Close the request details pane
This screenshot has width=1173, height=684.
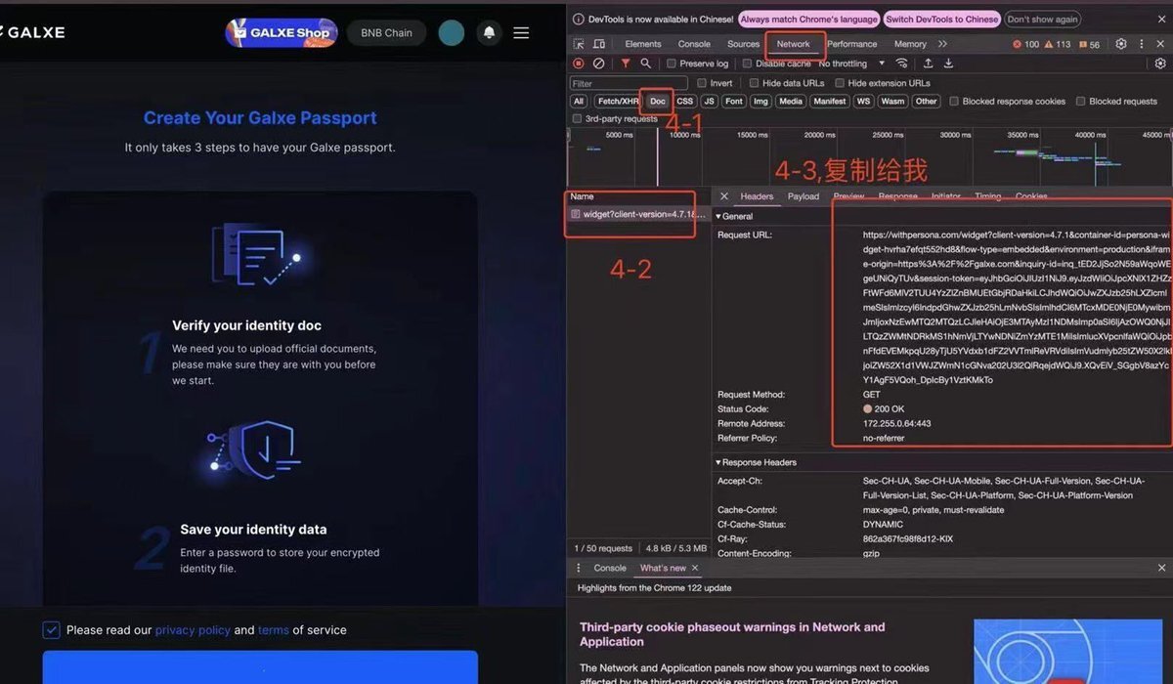(724, 196)
